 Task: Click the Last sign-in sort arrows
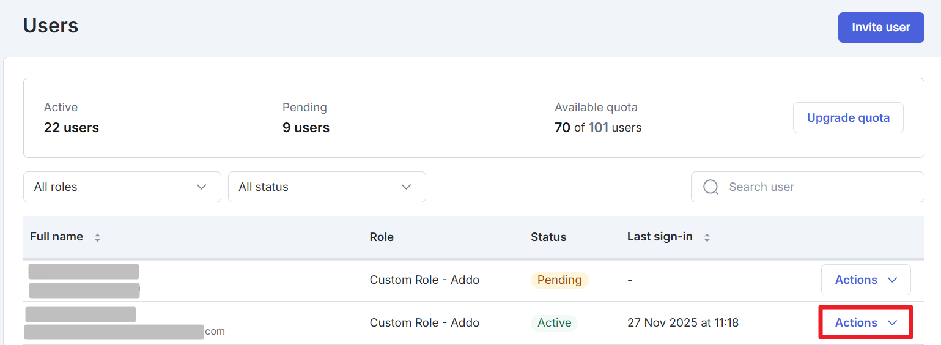click(707, 237)
